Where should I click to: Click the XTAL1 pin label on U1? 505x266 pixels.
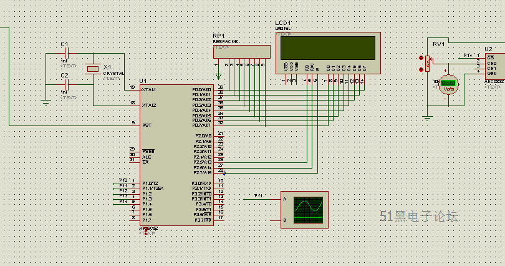149,89
